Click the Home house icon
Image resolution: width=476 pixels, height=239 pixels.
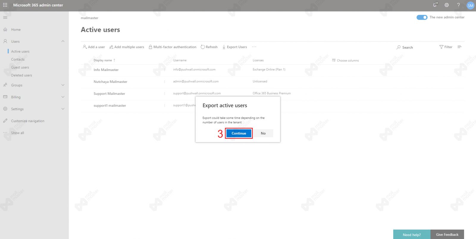point(5,29)
